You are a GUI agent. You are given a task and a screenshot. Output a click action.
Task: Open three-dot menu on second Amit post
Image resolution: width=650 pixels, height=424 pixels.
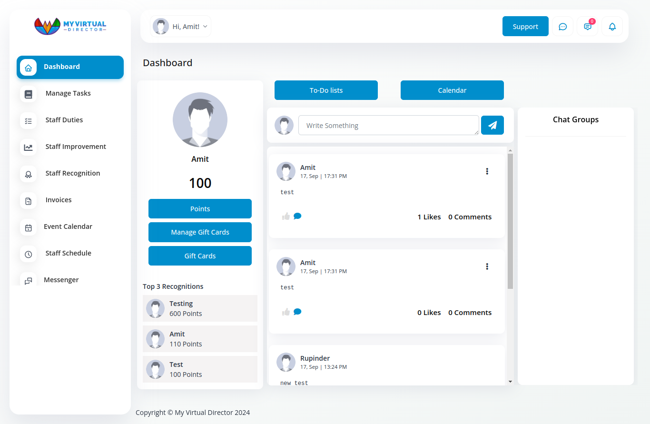487,266
